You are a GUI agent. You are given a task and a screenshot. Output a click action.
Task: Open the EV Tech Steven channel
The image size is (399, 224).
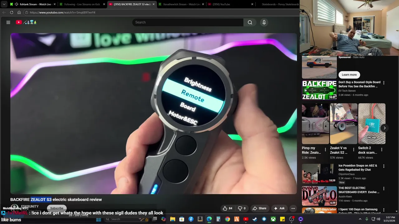pyautogui.click(x=347, y=91)
